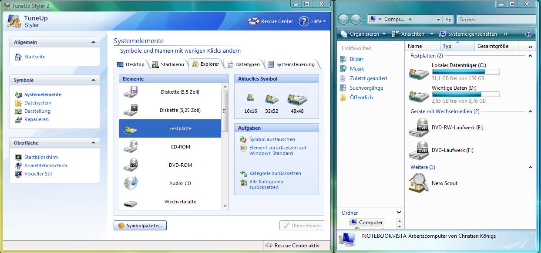The height and width of the screenshot is (253, 541).
Task: Open the Ansichten dropdown arrow
Action: click(432, 34)
